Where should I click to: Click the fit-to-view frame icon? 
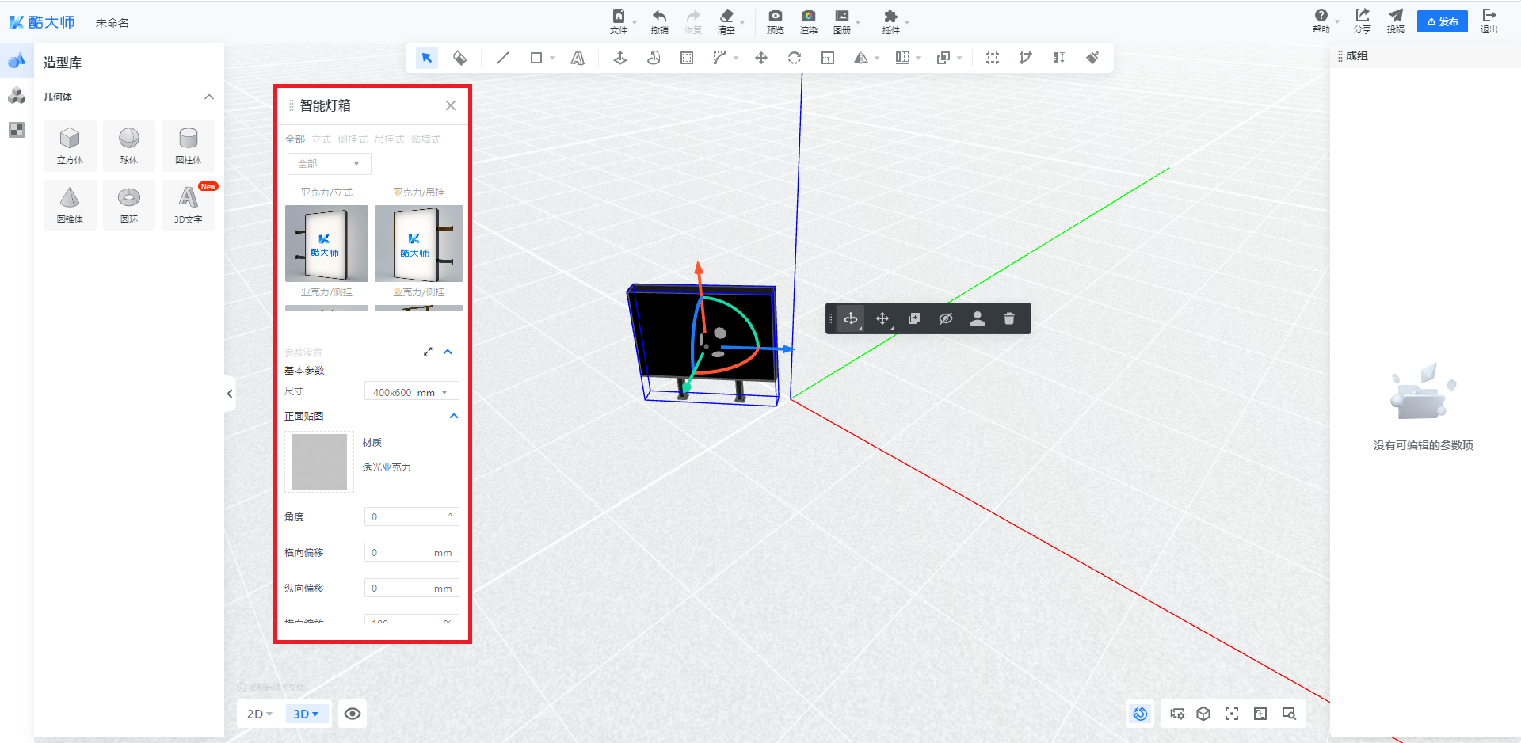point(1260,714)
